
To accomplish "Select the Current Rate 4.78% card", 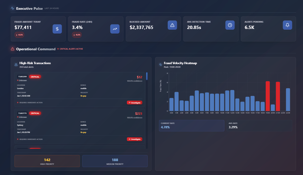I will tap(191, 125).
